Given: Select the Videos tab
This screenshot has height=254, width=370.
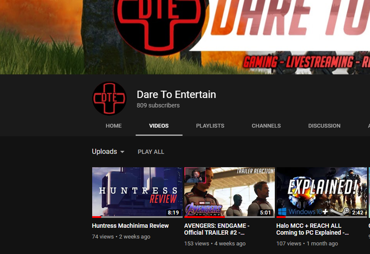Looking at the screenshot, I should [159, 126].
